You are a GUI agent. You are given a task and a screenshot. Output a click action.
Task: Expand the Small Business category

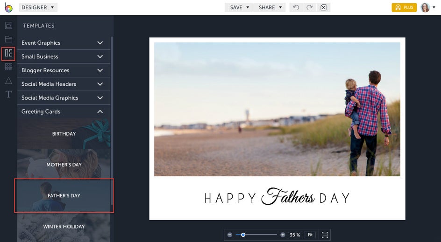64,56
